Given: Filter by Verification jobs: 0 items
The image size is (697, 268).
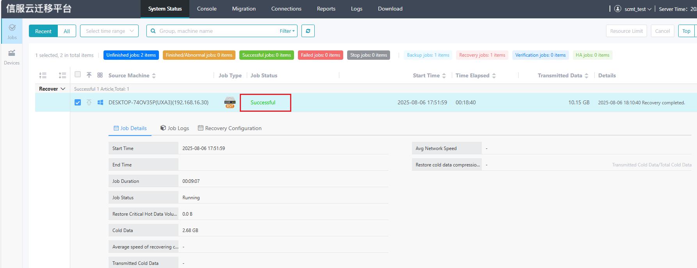Looking at the screenshot, I should pos(540,55).
